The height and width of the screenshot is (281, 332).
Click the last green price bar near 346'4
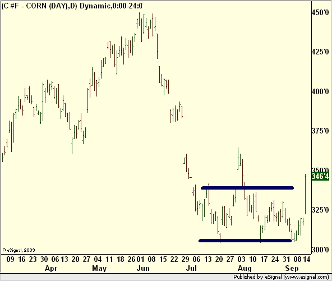305,194
